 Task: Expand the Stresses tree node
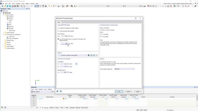coord(3,44)
